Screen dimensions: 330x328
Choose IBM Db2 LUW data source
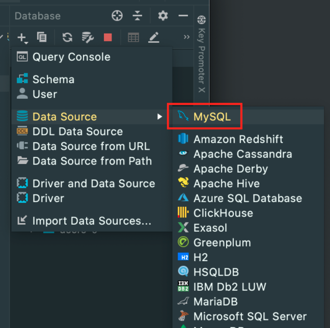point(249,287)
